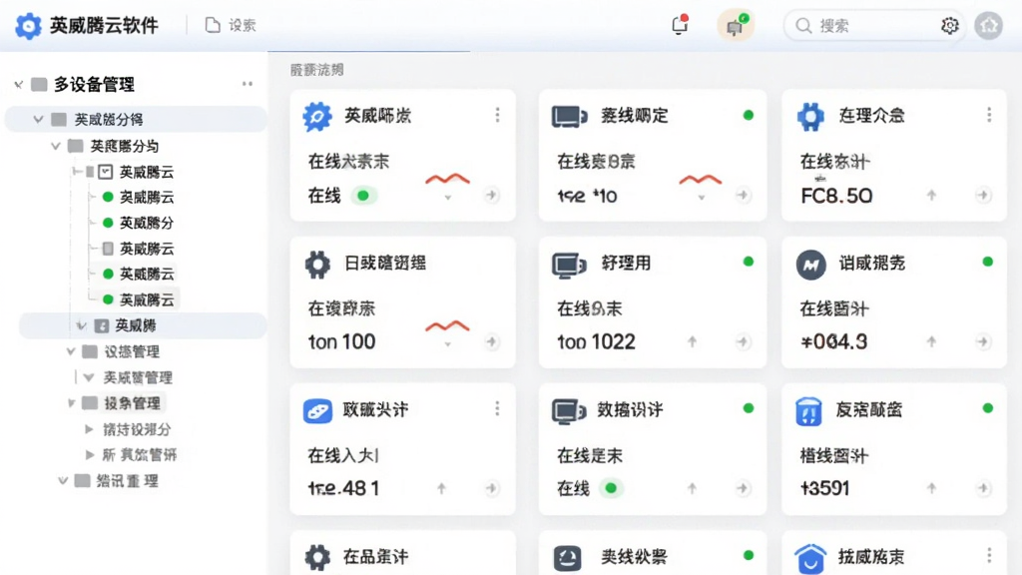Collapse the 英庬腾分均 folder chevron

click(56, 146)
